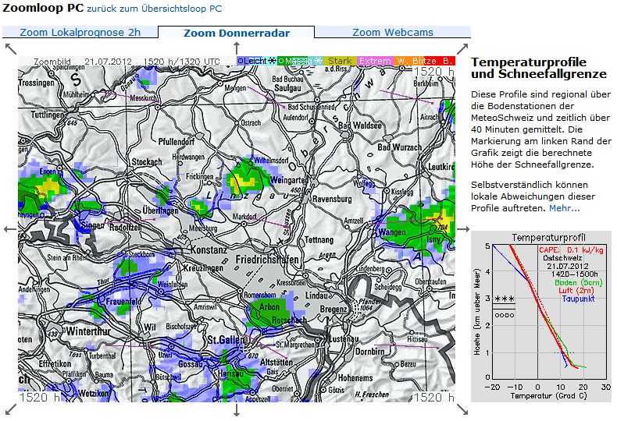Select the magenta 'Extrem' legend swatch
The image size is (617, 421).
[x=375, y=61]
